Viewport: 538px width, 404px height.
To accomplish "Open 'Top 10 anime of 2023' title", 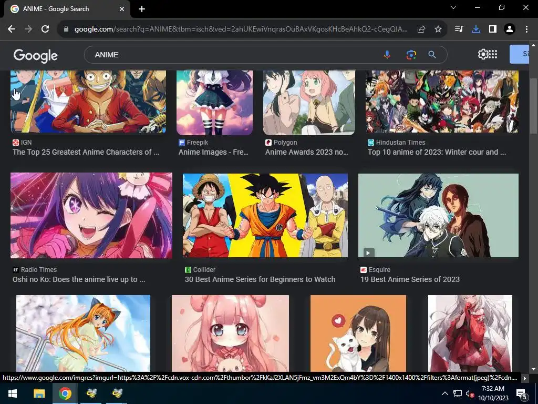I will 437,152.
